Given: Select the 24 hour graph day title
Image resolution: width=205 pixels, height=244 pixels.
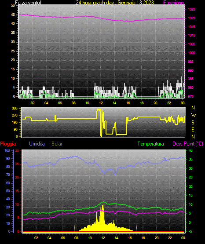Looking at the screenshot, I should click(115, 3).
